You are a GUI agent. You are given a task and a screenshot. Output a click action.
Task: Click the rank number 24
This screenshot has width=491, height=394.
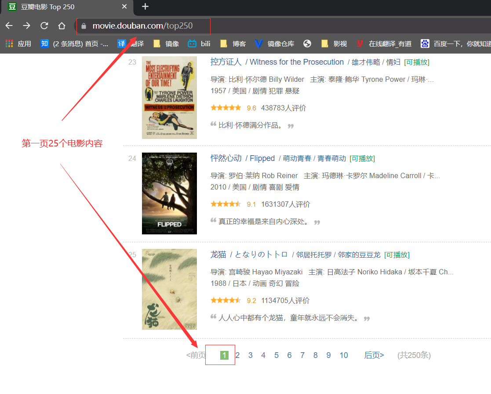point(132,158)
